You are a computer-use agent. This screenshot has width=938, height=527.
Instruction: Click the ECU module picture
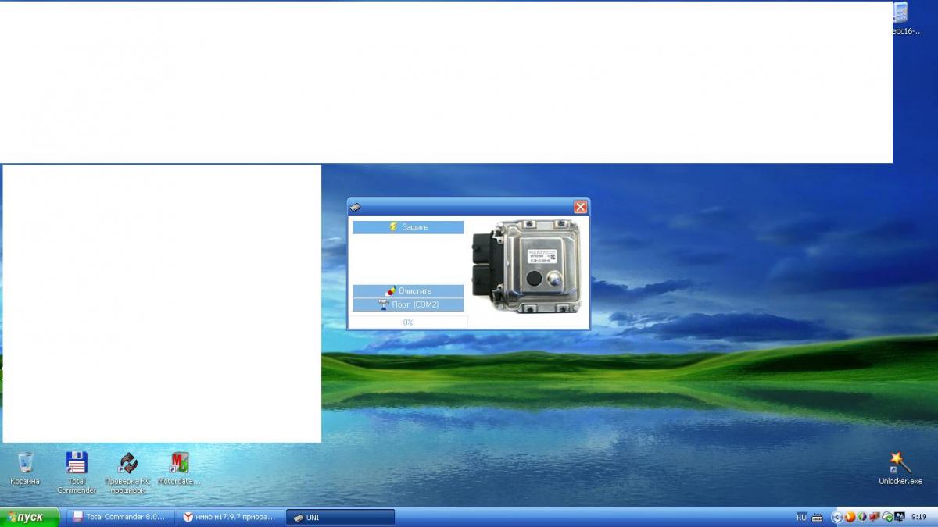tap(527, 268)
